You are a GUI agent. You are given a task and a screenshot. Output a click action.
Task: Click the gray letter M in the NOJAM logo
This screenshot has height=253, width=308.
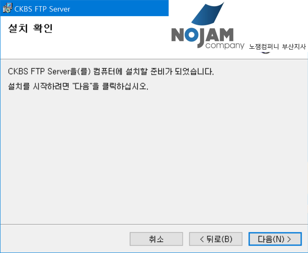coord(226,35)
